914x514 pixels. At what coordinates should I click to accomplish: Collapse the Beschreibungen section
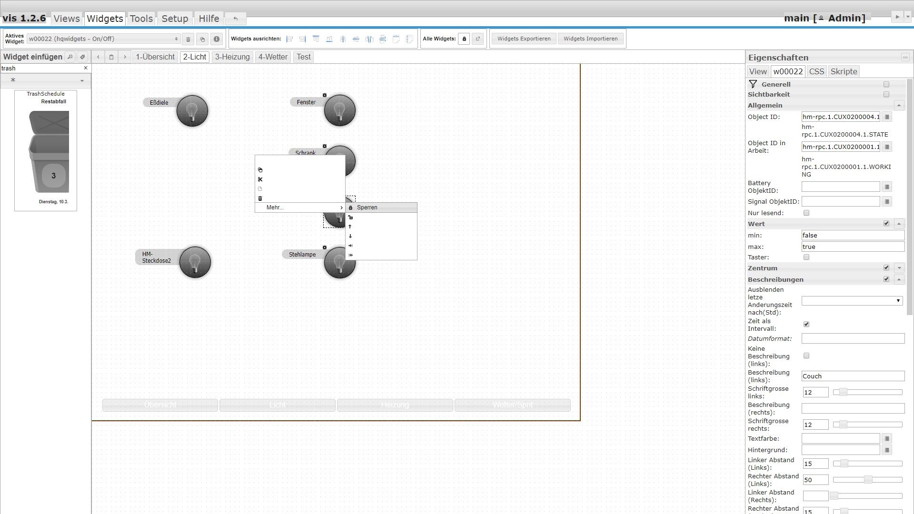tap(899, 279)
